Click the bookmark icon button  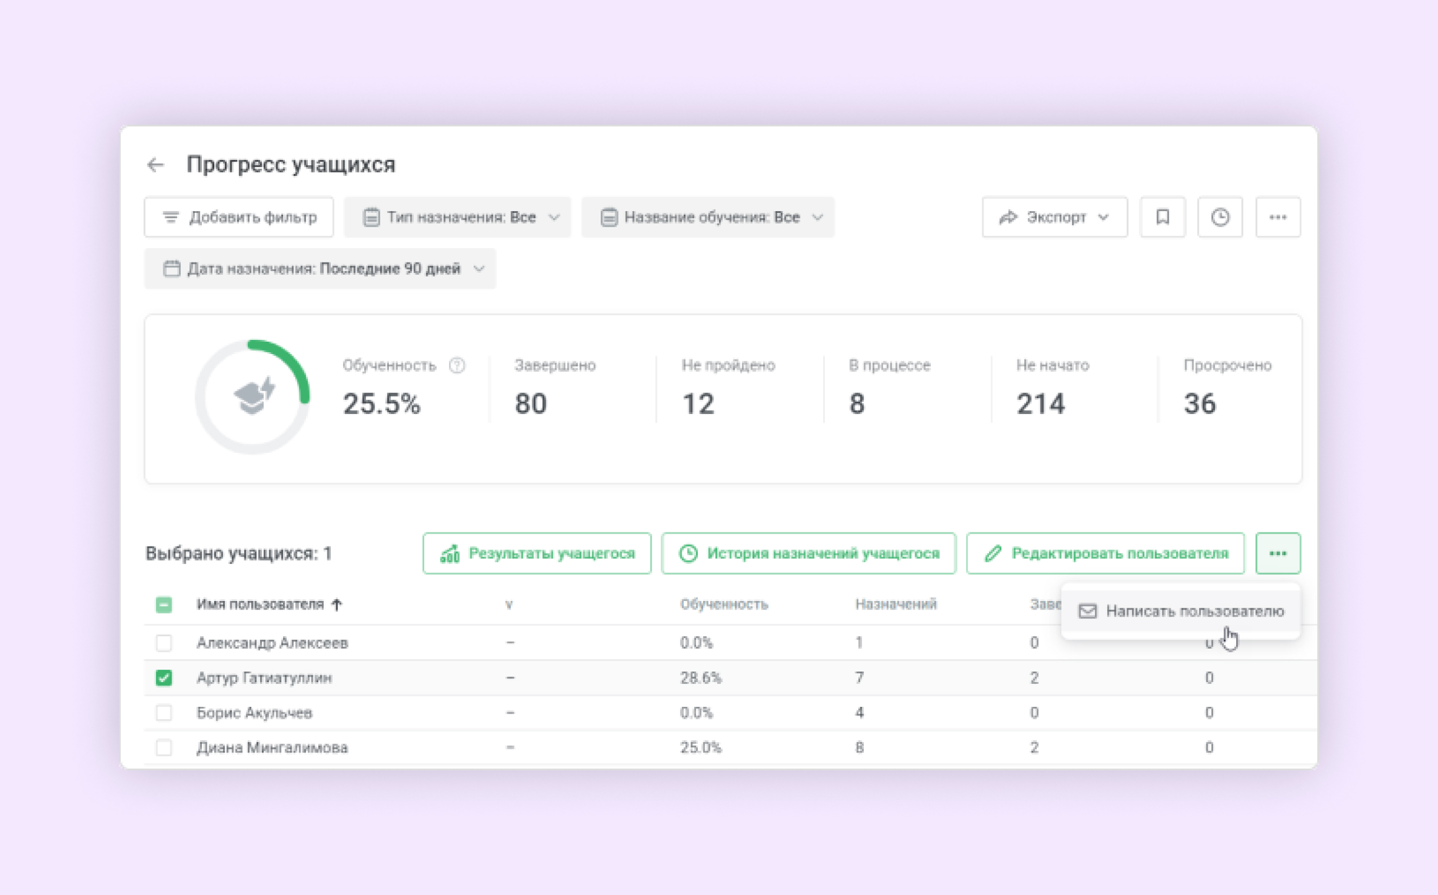(x=1162, y=217)
